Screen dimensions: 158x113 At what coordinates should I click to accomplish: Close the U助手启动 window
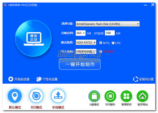pyautogui.click(x=153, y=5)
